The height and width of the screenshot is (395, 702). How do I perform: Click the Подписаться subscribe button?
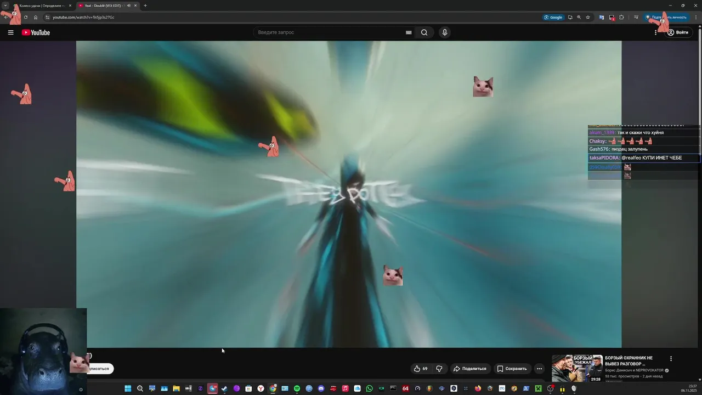tap(99, 369)
